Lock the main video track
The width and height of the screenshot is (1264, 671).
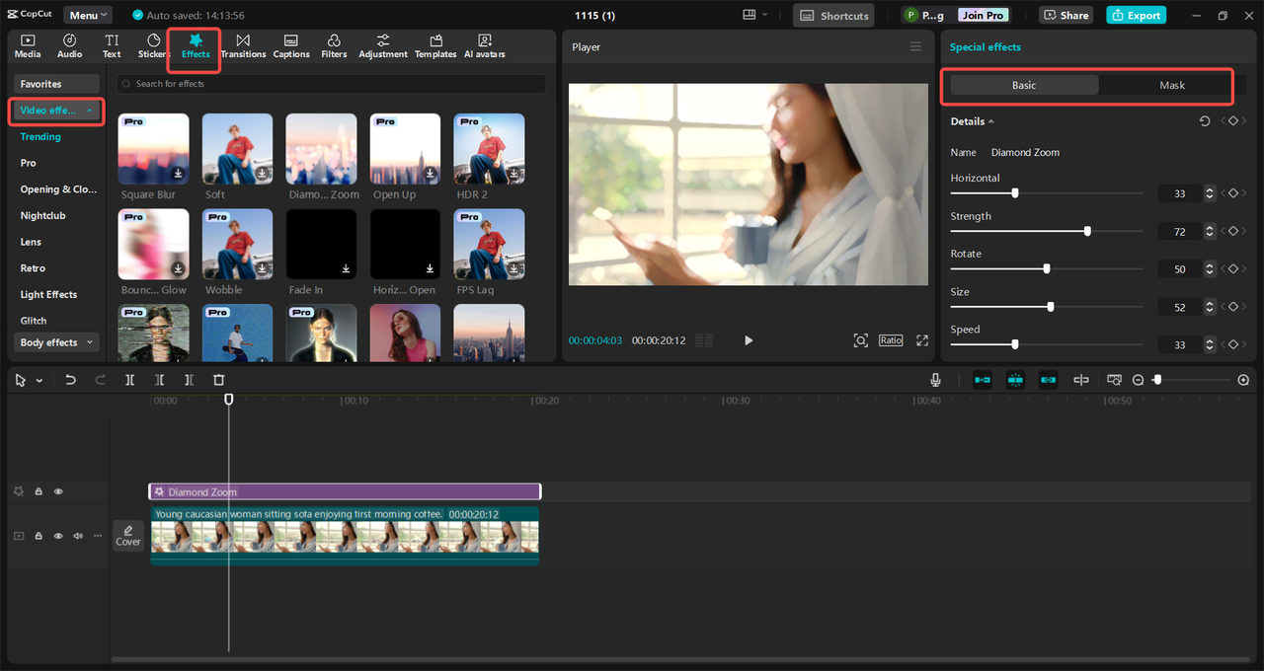39,536
